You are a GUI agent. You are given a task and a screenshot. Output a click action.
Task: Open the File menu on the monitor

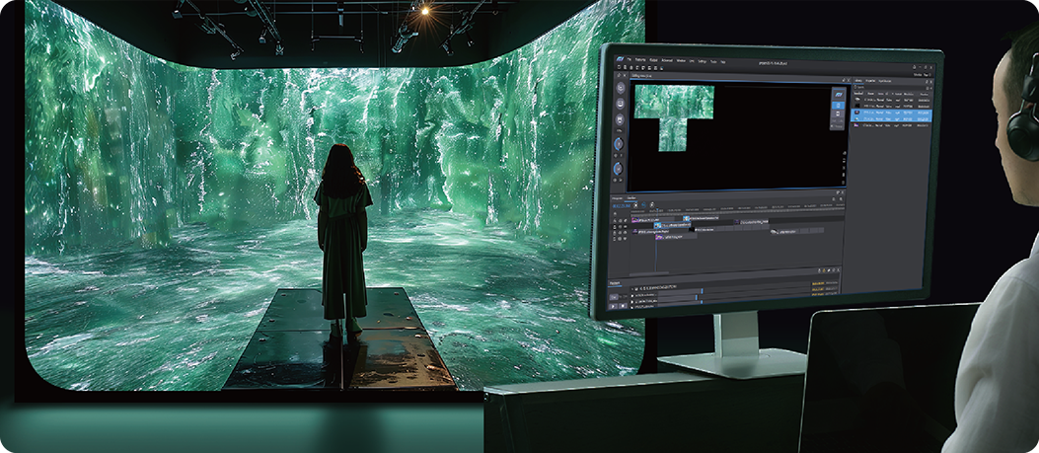click(630, 59)
